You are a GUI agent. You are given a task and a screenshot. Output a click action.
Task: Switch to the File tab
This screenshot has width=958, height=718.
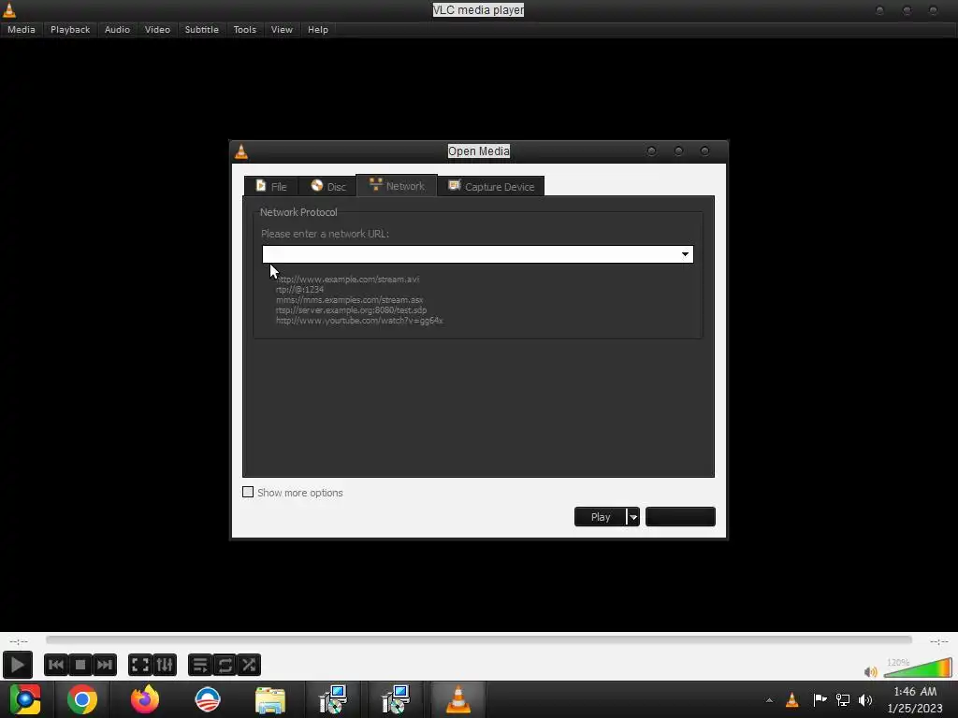click(271, 186)
